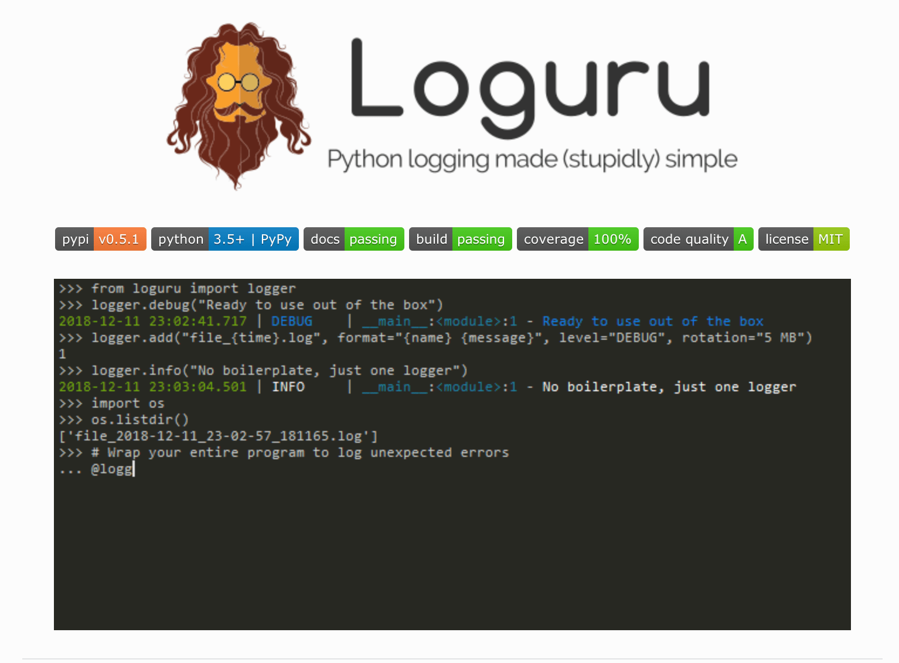The width and height of the screenshot is (899, 663).
Task: Click 'Python logging made (stupidly) simple' tagline
Action: 532,159
